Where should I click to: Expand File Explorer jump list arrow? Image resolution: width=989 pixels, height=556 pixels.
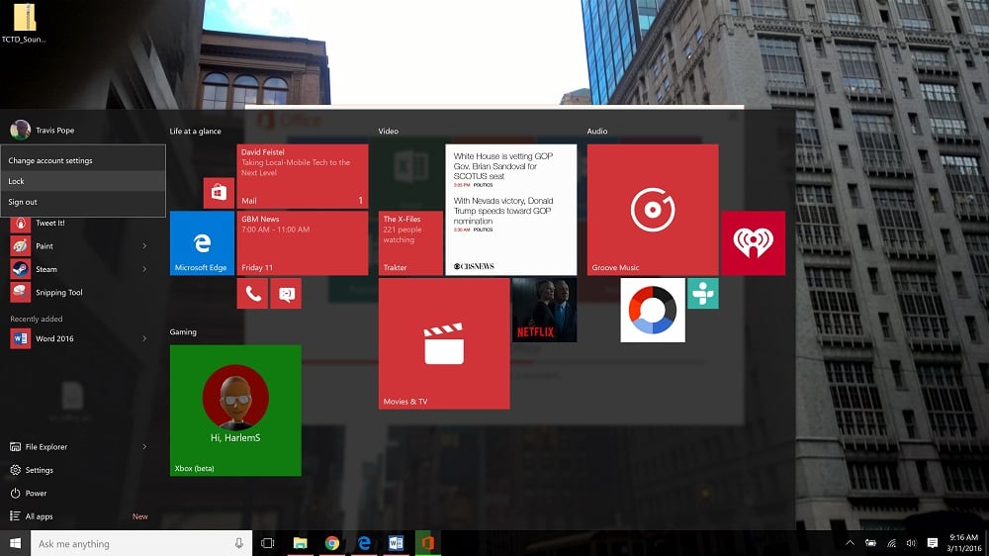144,447
